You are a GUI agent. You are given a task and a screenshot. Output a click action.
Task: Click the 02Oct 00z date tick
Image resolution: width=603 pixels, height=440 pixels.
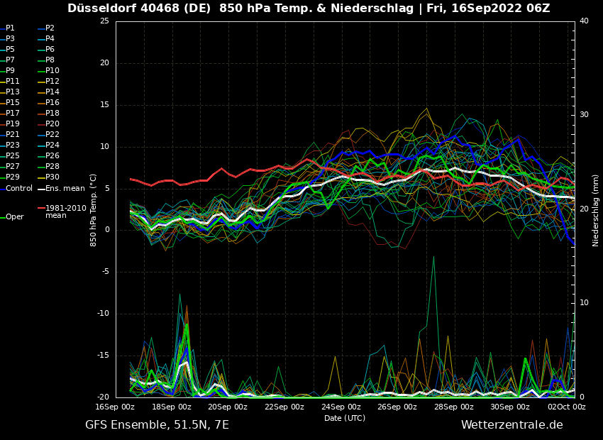coord(567,407)
